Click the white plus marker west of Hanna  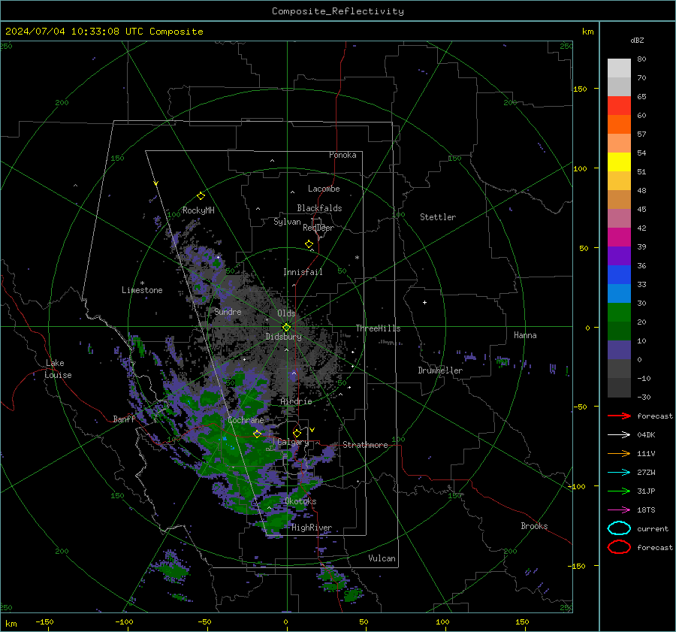[x=424, y=302]
